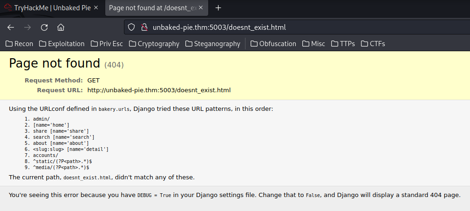Click the bakery.urls URLconf name
Screen dimensions: 470x211
(x=114, y=109)
